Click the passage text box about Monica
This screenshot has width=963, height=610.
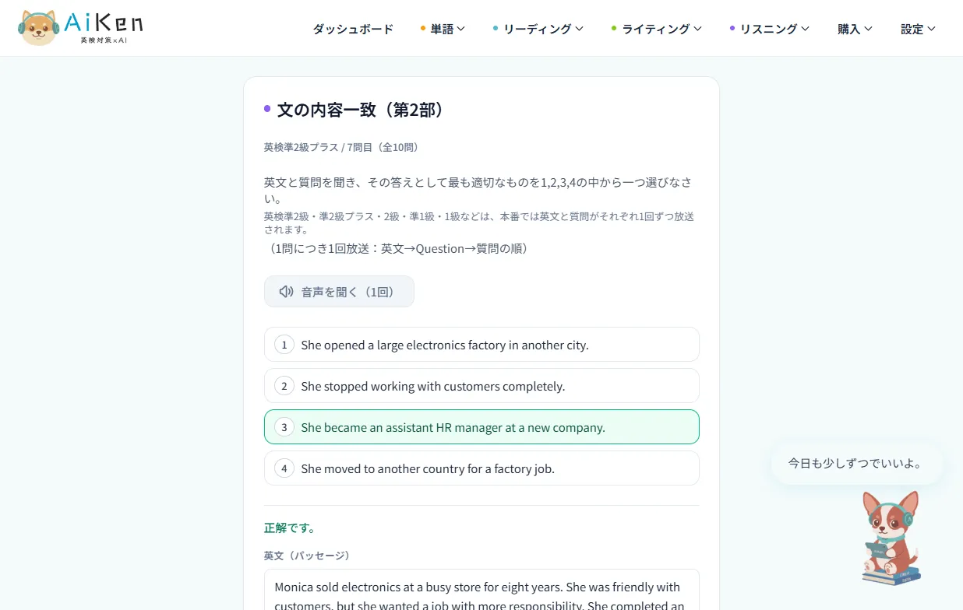click(x=481, y=590)
